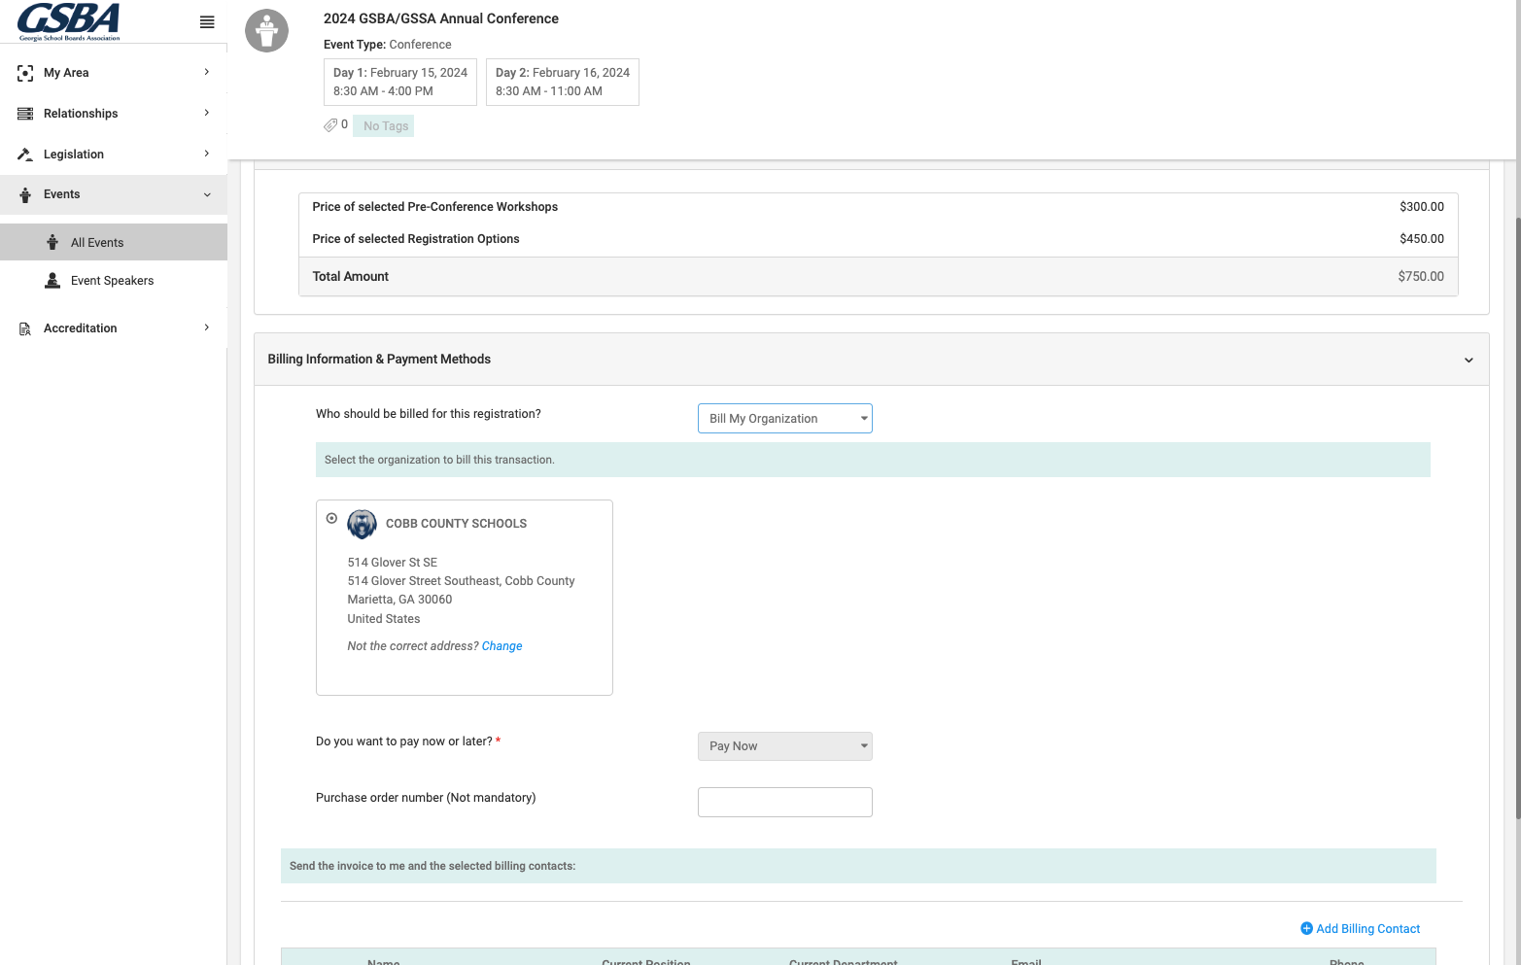This screenshot has width=1521, height=965.
Task: Click the 2024 GSBA/GSSA Annual Conference title
Action: pos(441,18)
